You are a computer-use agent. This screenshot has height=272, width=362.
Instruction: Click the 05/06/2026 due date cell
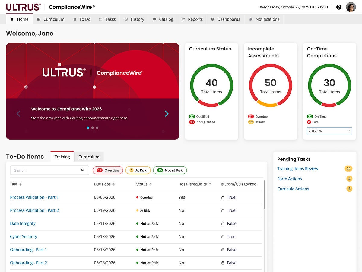click(x=105, y=197)
